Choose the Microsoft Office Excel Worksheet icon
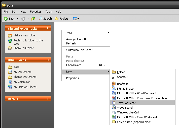Viewport: 179px width, 128px height. 114,117
